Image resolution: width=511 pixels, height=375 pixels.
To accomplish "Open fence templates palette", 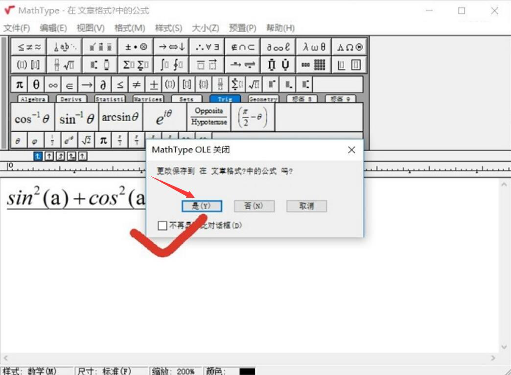I will coord(29,65).
